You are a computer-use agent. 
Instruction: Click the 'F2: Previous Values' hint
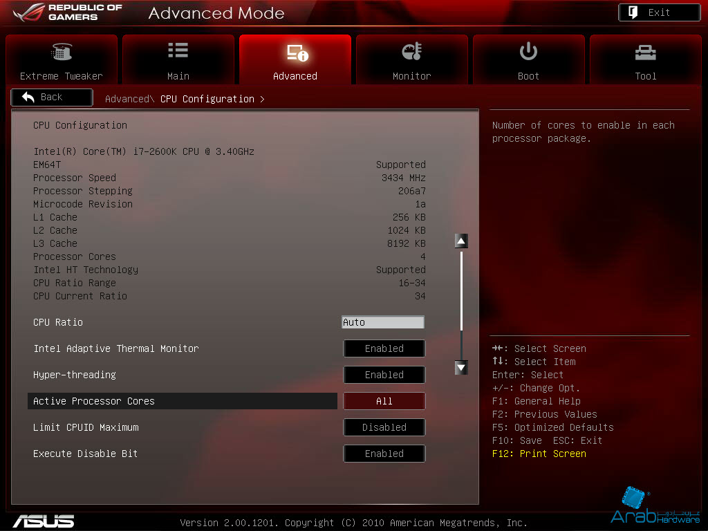coord(545,415)
